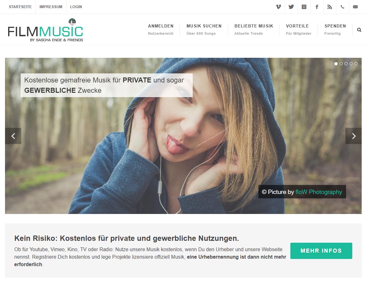Screen dimensions: 367x283
Task: Visit the Facebook page icon
Action: click(x=317, y=7)
